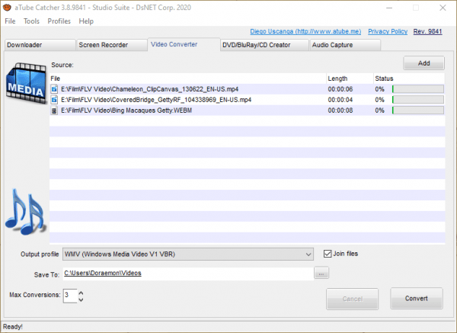Screen dimensions: 457x333
Task: Open the Tools menu
Action: [31, 21]
